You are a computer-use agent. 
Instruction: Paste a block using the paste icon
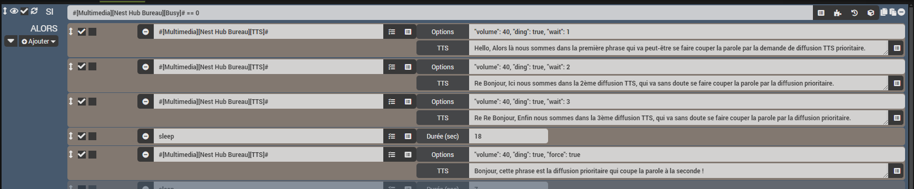coord(893,12)
